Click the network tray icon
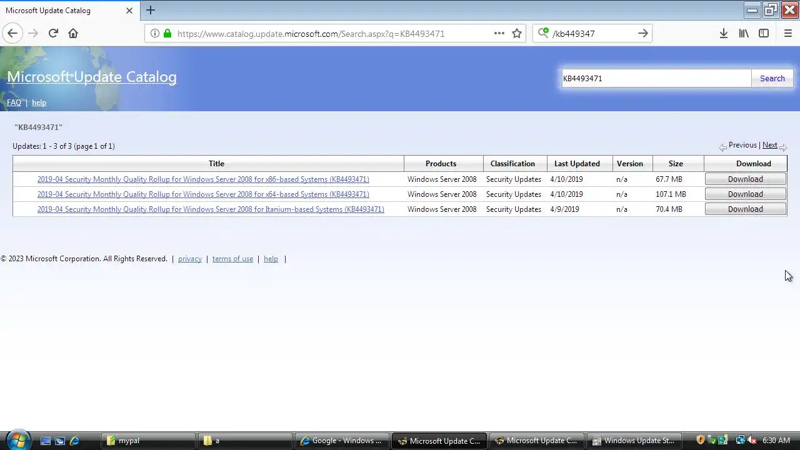Image resolution: width=800 pixels, height=450 pixels. click(x=740, y=440)
